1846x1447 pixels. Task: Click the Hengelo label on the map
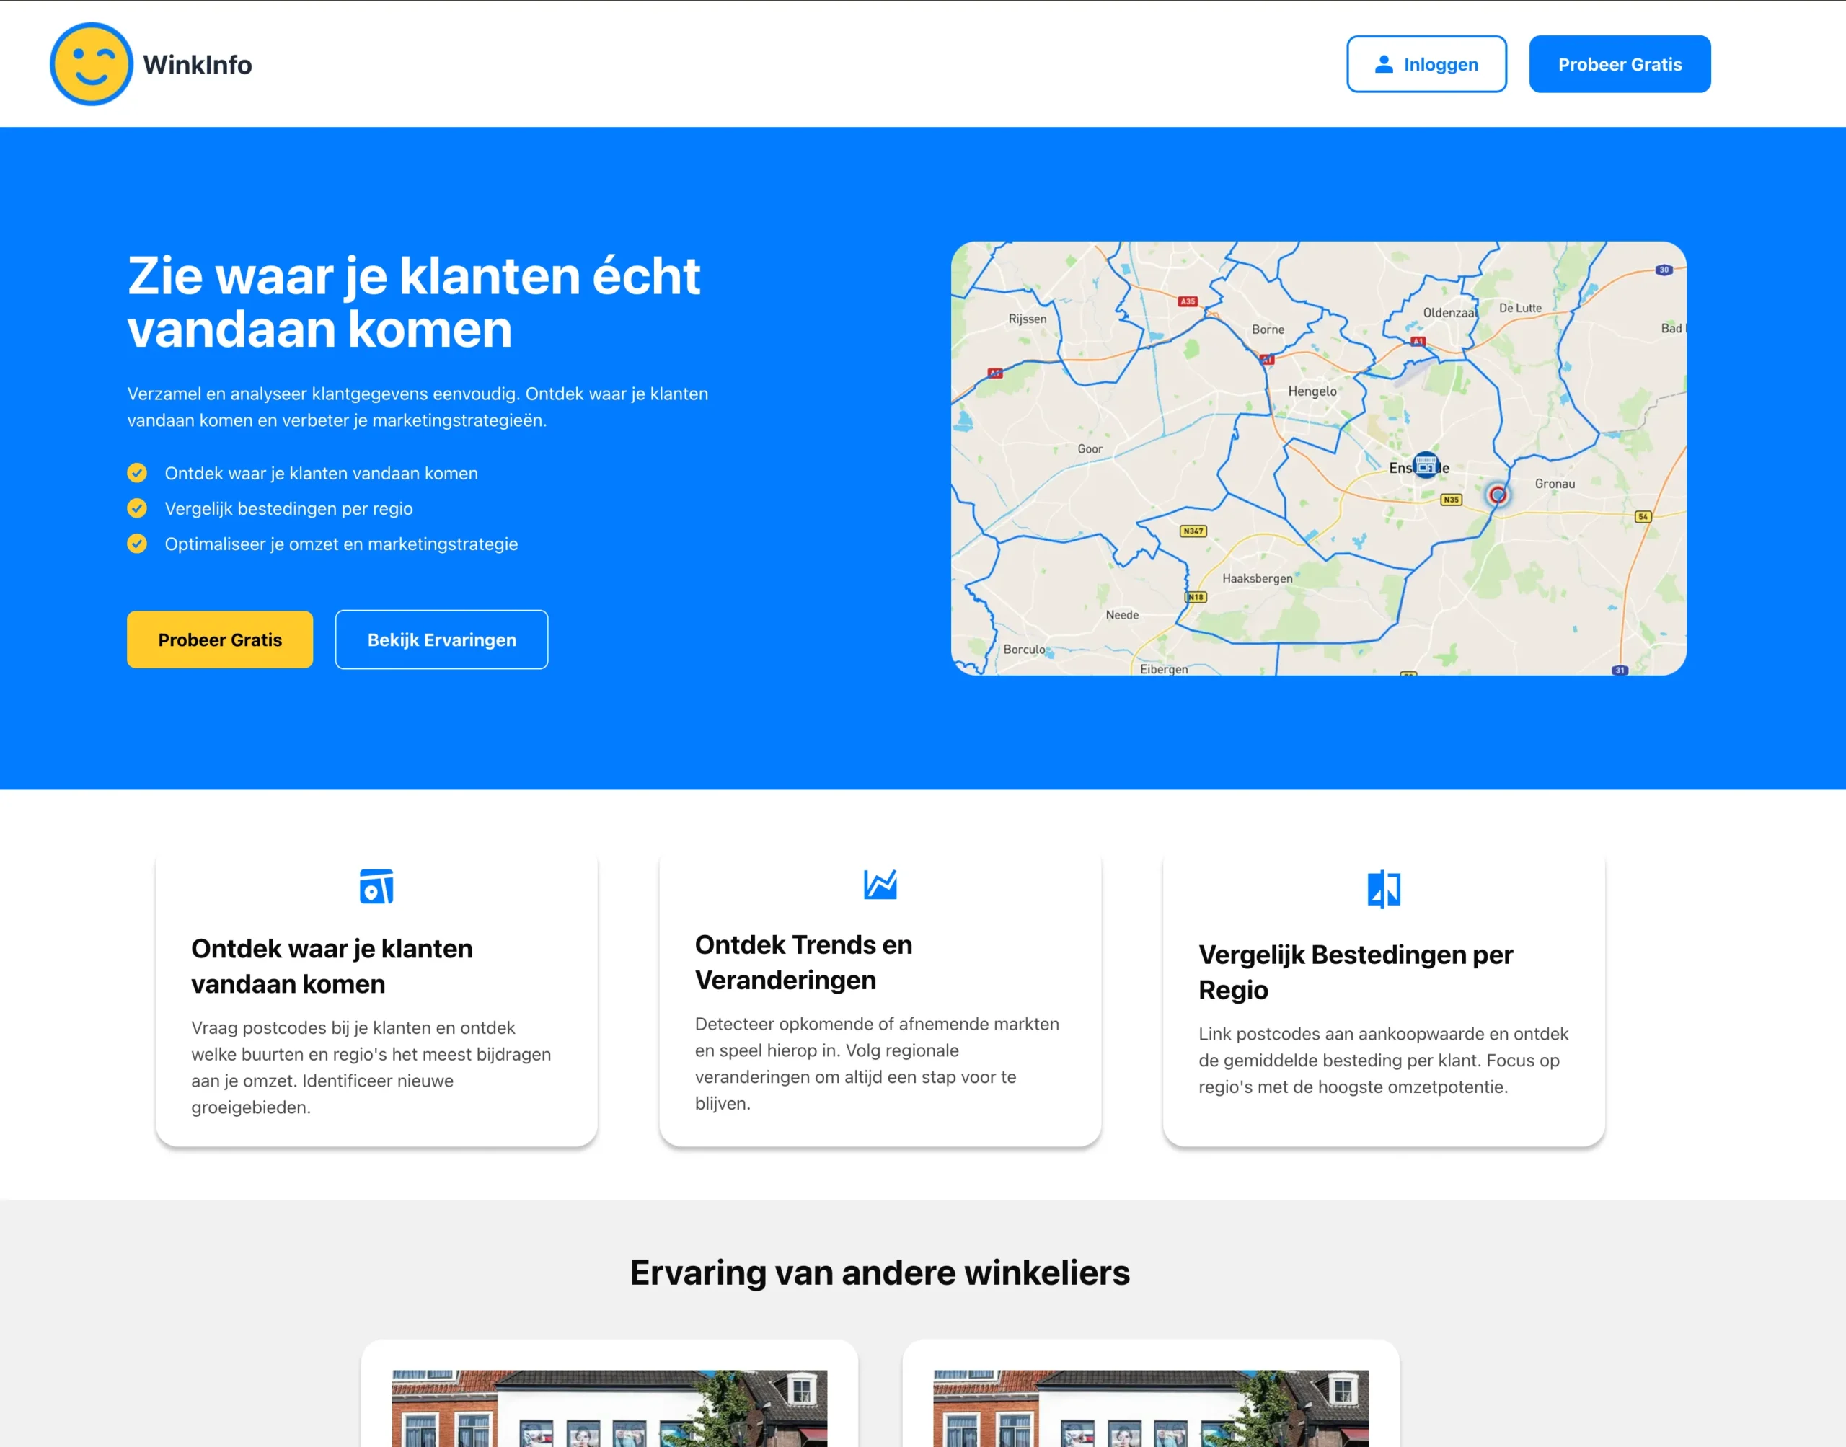click(x=1312, y=391)
